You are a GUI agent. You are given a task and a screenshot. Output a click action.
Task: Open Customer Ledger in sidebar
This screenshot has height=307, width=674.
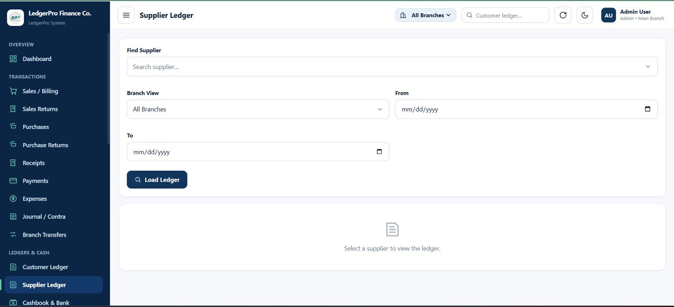click(53, 267)
